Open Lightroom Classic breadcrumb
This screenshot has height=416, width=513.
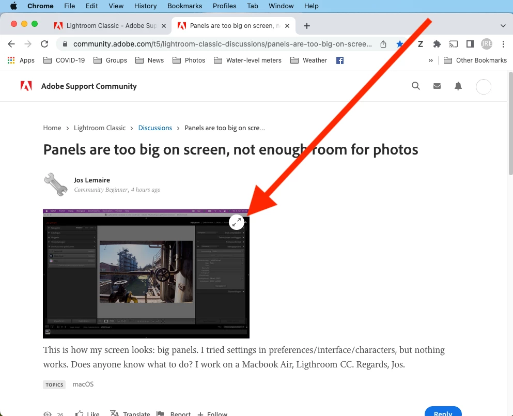pos(100,128)
